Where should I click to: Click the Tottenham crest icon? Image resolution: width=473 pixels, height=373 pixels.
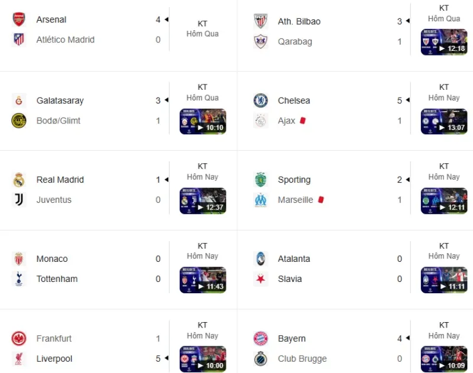click(x=19, y=279)
